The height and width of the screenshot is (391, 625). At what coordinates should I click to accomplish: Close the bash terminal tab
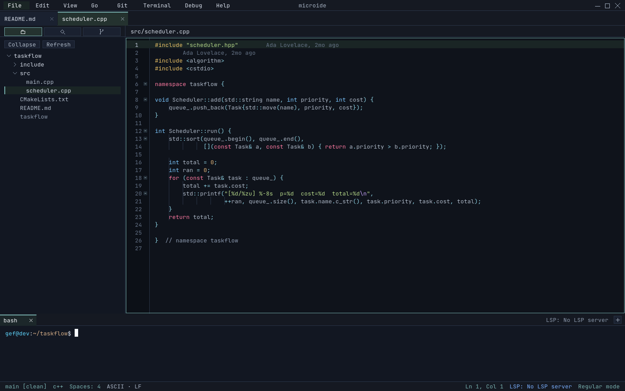(31, 320)
